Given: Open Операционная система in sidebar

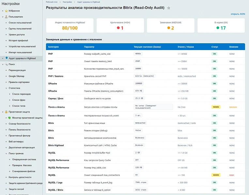Looking at the screenshot, I should pyautogui.click(x=24, y=160).
